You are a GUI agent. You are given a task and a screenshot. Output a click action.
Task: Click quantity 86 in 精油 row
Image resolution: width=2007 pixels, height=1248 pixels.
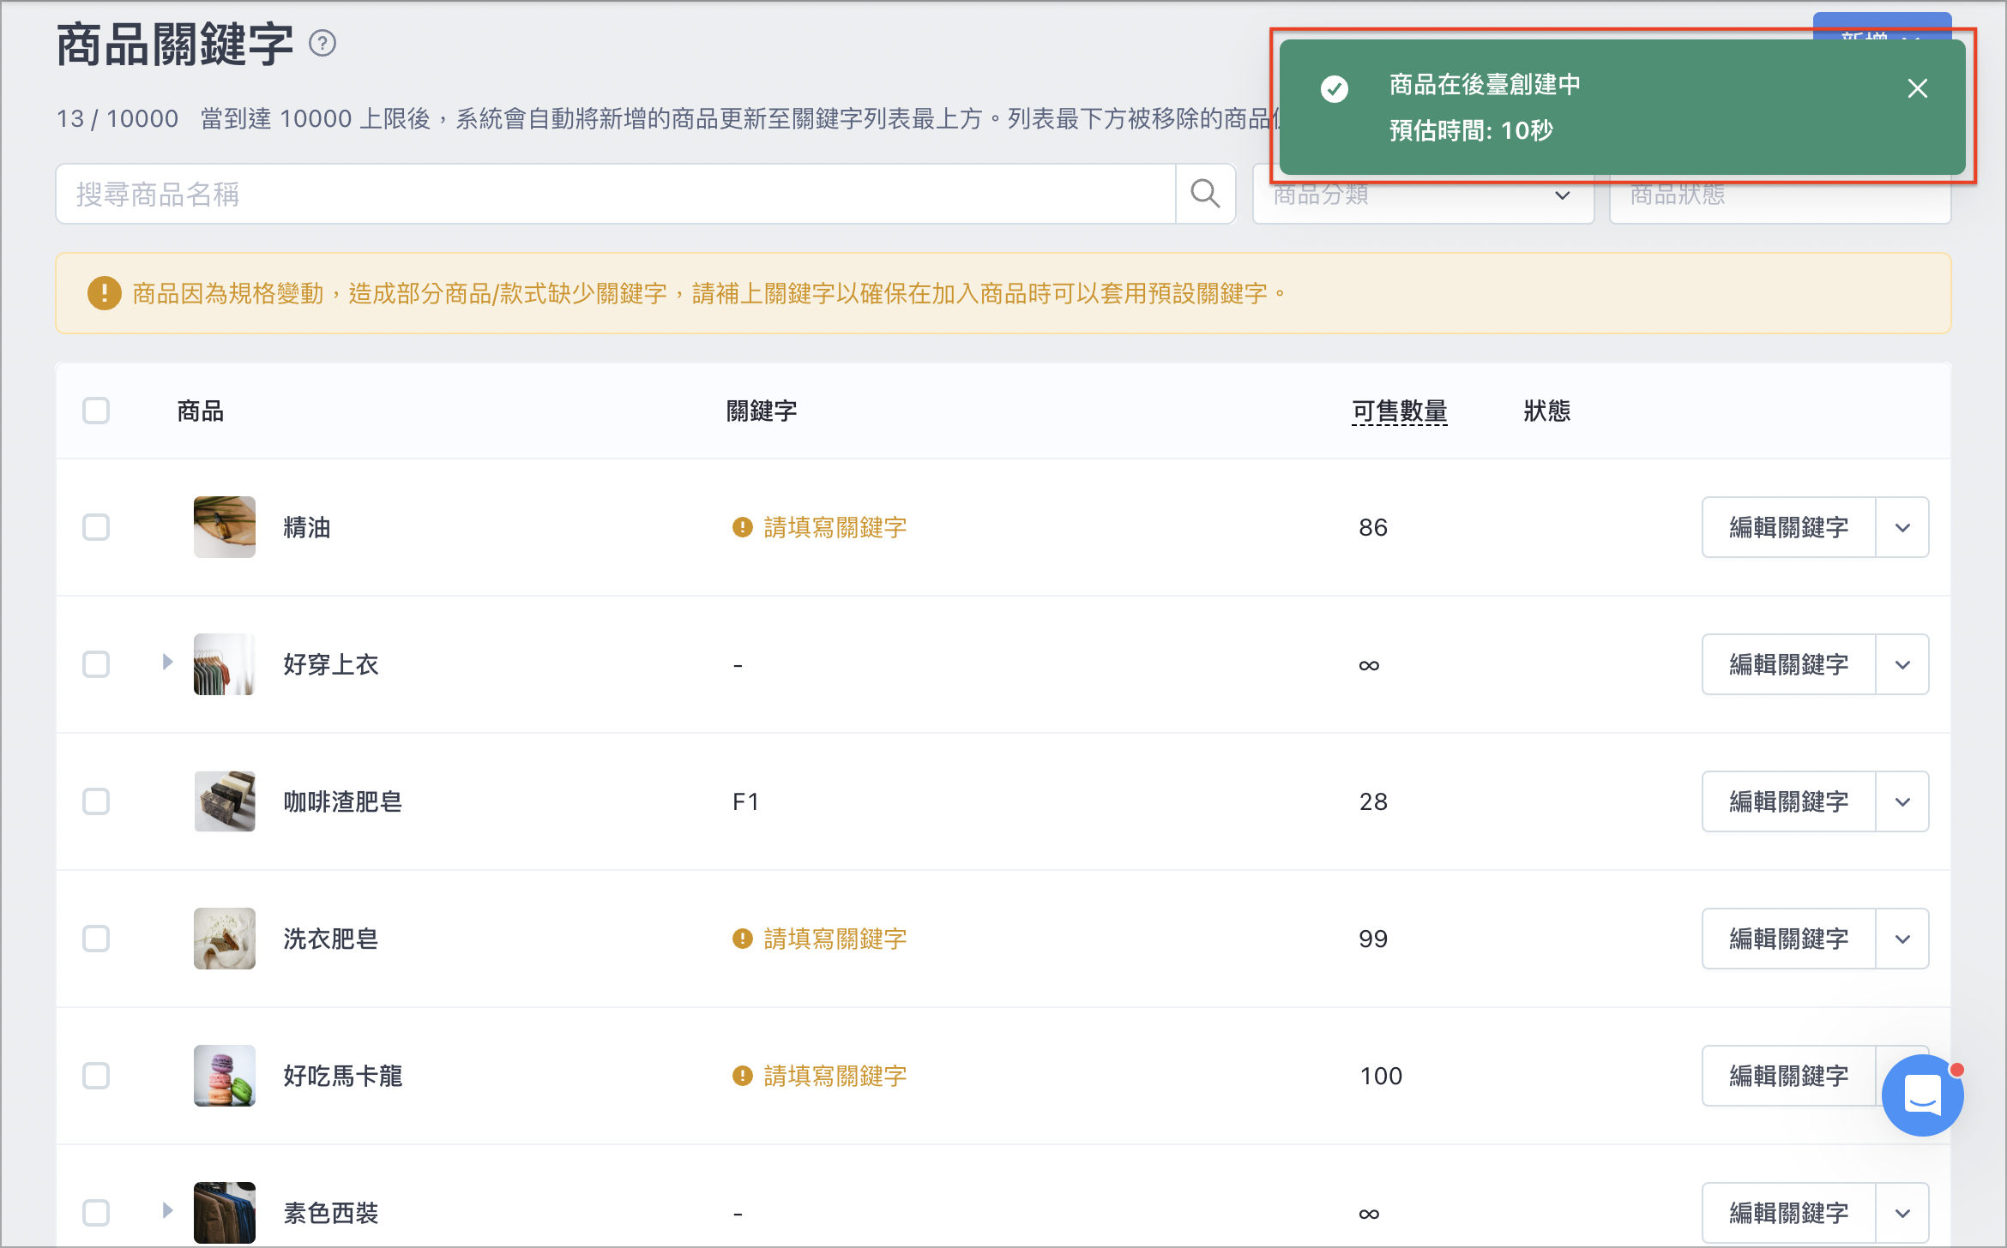coord(1373,527)
